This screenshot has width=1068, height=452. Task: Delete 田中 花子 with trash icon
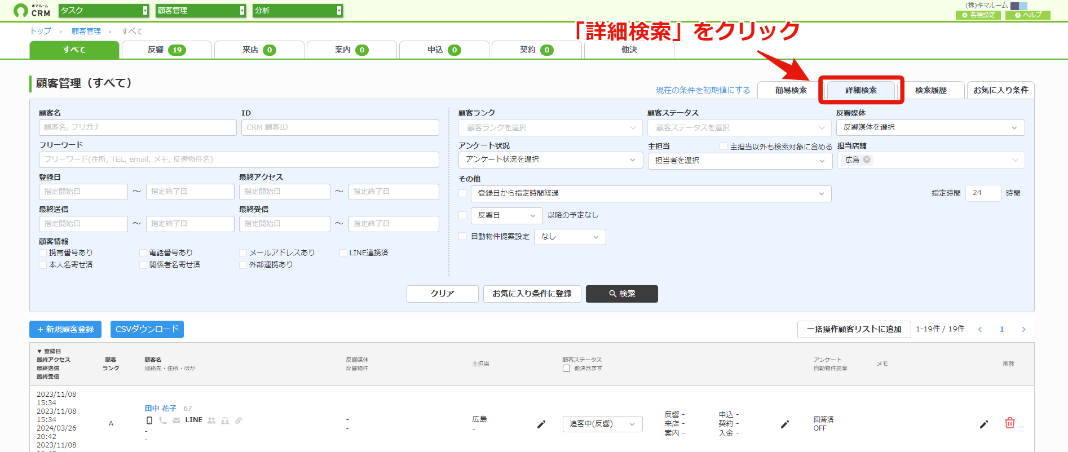(1010, 423)
